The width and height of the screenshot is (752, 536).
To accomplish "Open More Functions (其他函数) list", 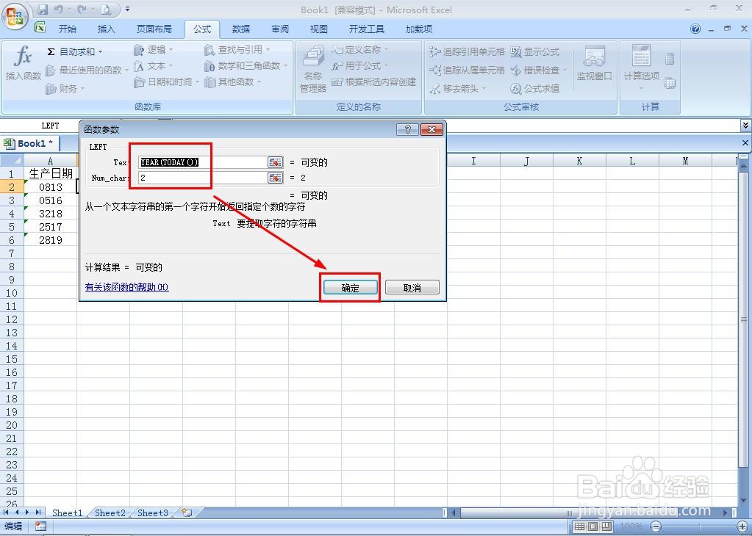I will tap(233, 82).
